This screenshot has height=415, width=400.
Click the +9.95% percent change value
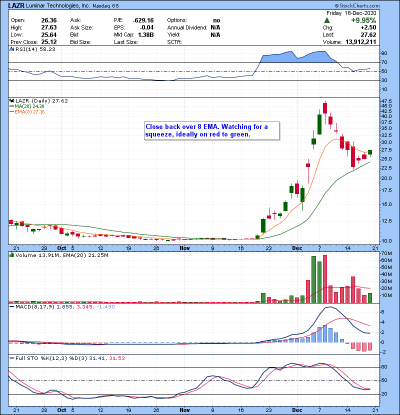[x=363, y=20]
